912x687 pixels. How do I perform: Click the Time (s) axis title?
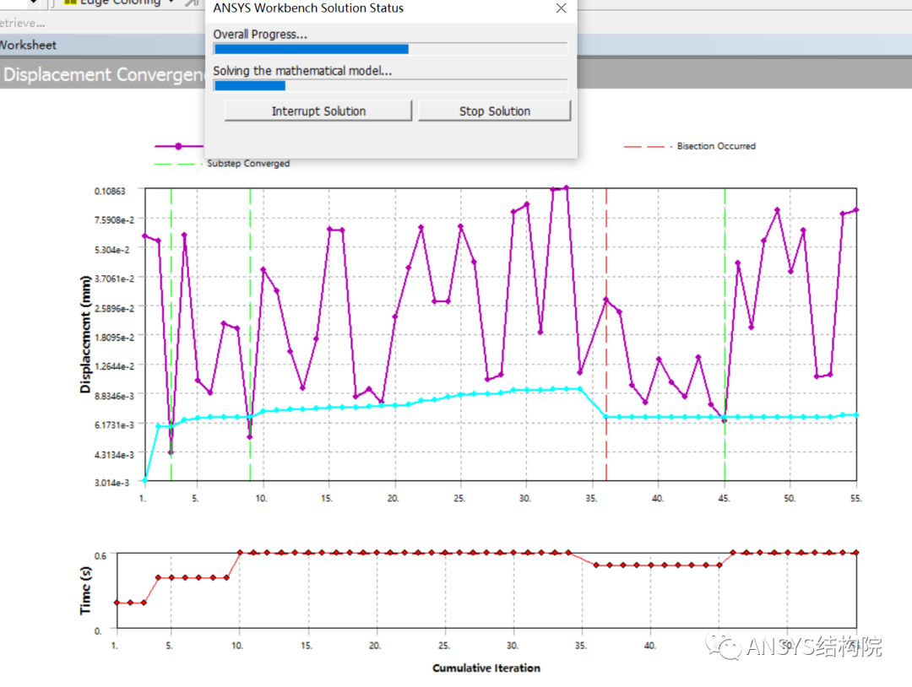pyautogui.click(x=85, y=591)
